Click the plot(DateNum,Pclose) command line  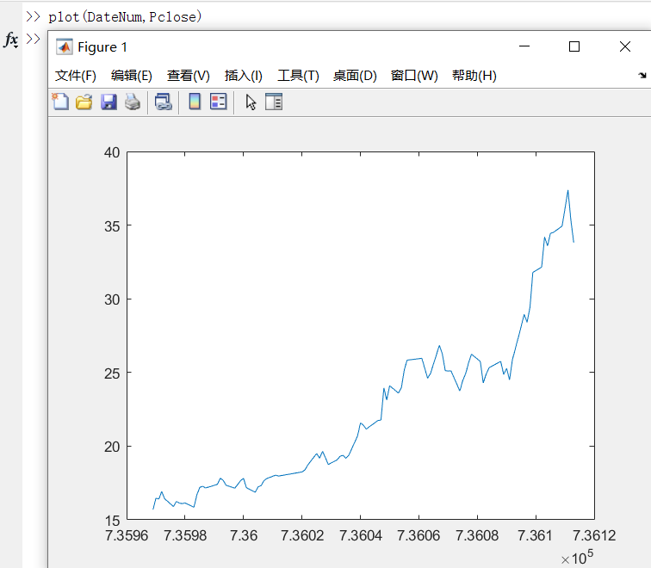(125, 16)
